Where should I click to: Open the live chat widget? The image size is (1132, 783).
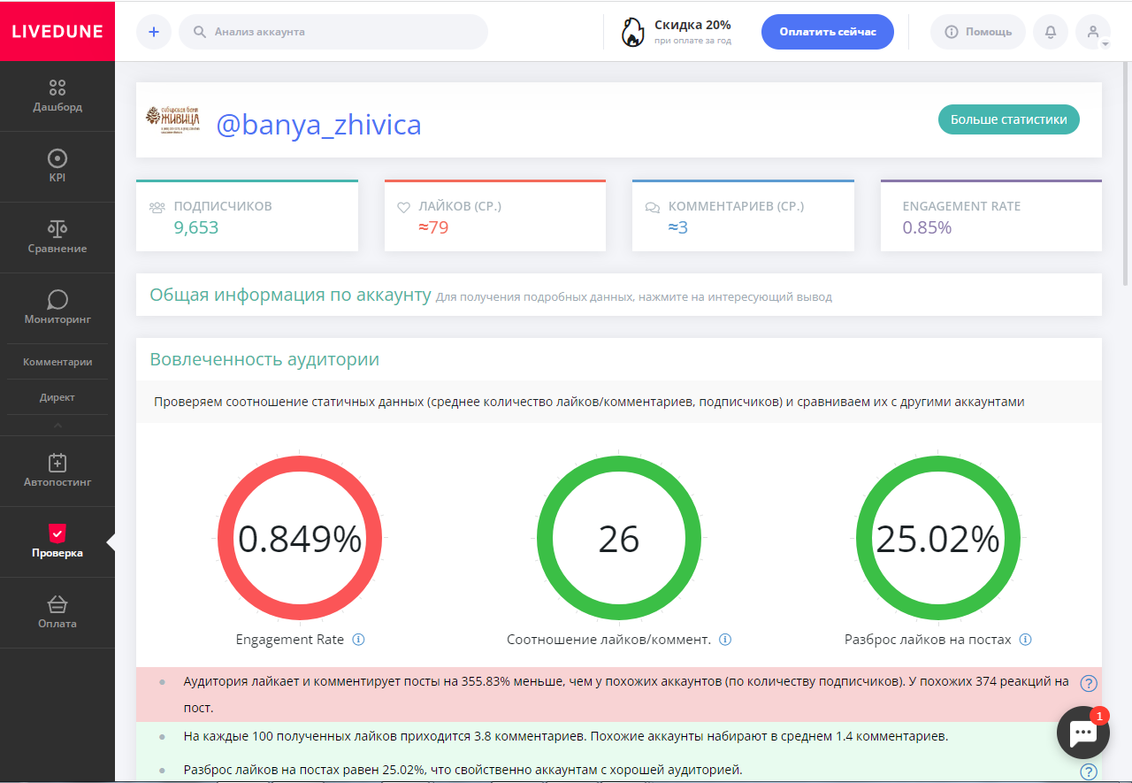1083,732
